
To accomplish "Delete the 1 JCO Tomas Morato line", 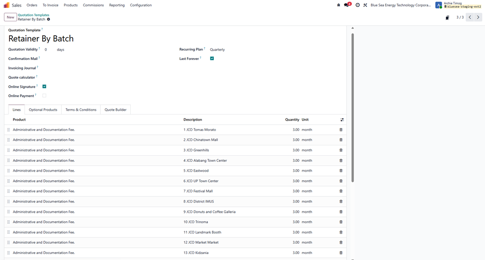I will pos(341,130).
